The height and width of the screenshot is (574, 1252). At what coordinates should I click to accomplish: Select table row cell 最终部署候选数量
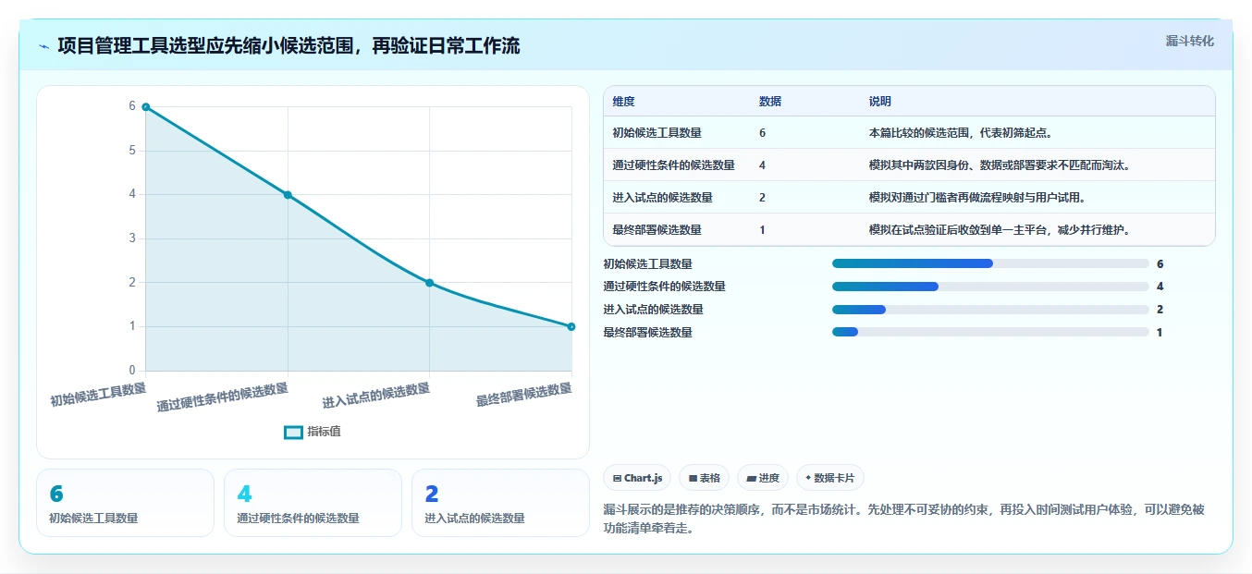(657, 230)
